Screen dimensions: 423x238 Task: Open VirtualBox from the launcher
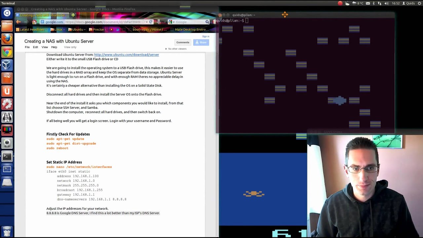tap(7, 65)
